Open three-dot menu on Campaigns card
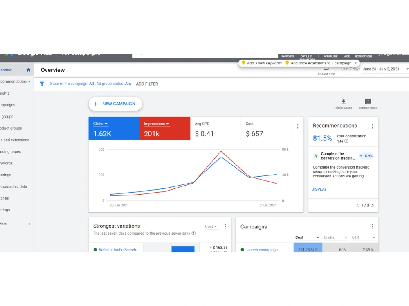The image size is (409, 306). (x=373, y=226)
